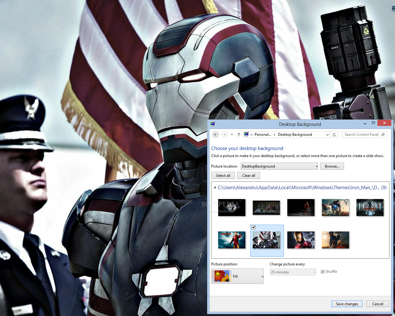The width and height of the screenshot is (395, 316).
Task: Select the small red suit on black thumbnail
Action: coord(301,208)
